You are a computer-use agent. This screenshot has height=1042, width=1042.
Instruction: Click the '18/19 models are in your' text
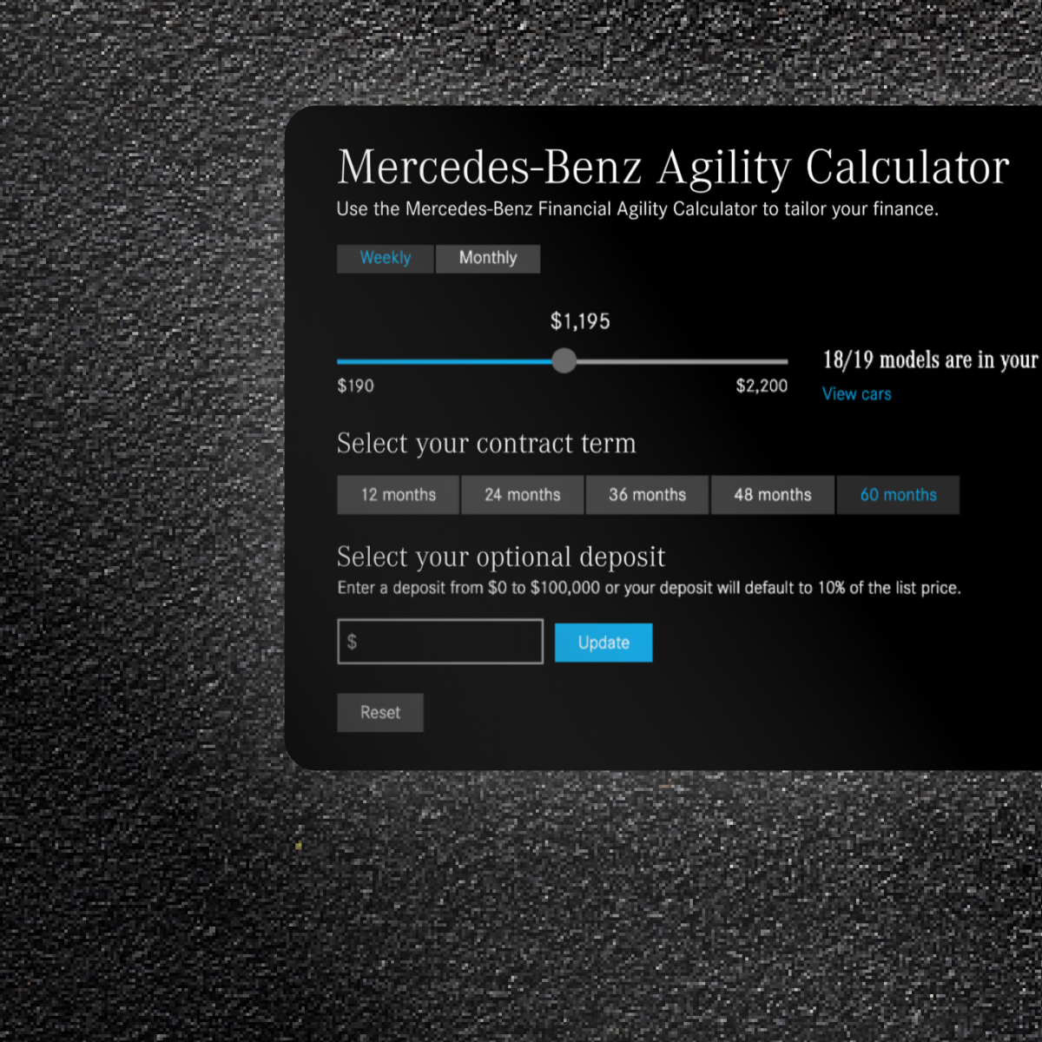[931, 359]
